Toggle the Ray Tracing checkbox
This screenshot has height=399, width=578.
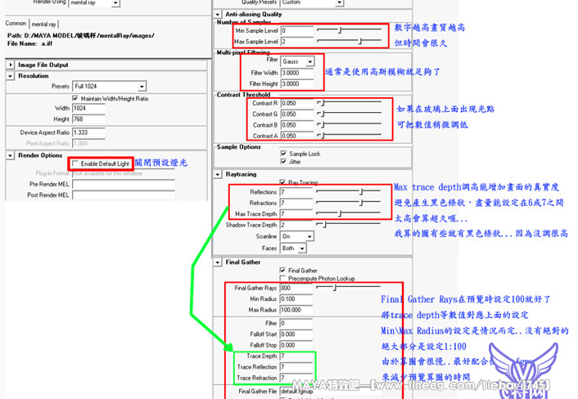click(x=282, y=182)
